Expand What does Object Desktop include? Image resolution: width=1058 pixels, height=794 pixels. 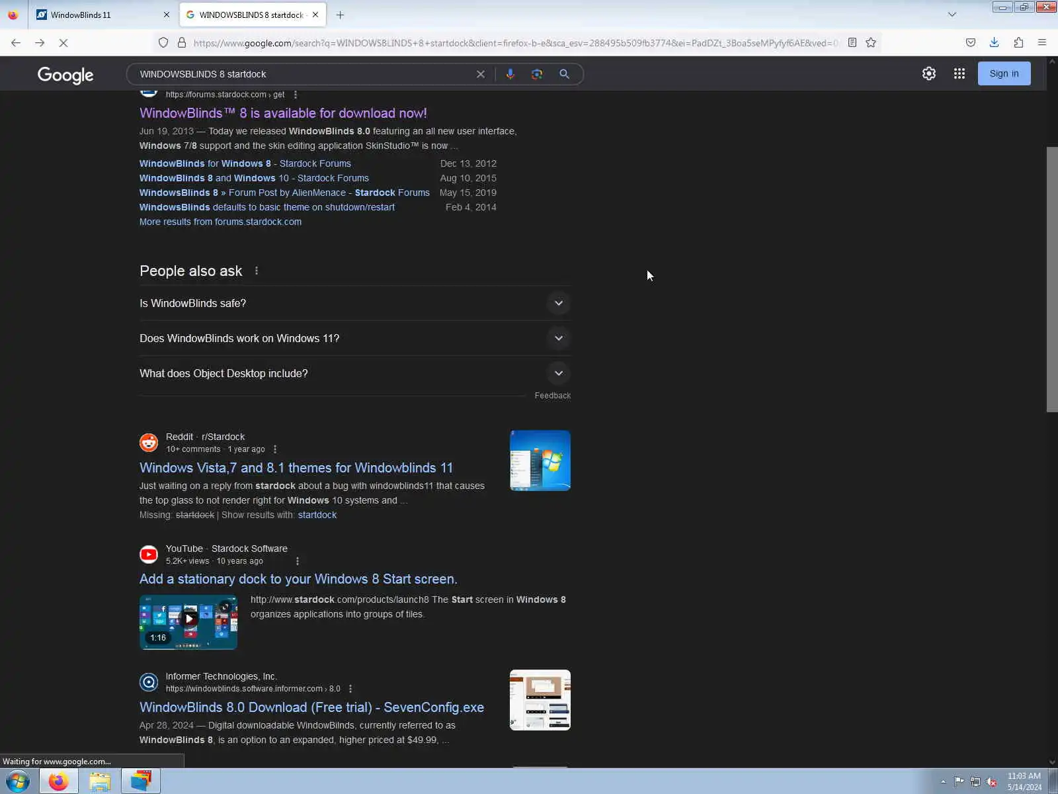point(355,373)
